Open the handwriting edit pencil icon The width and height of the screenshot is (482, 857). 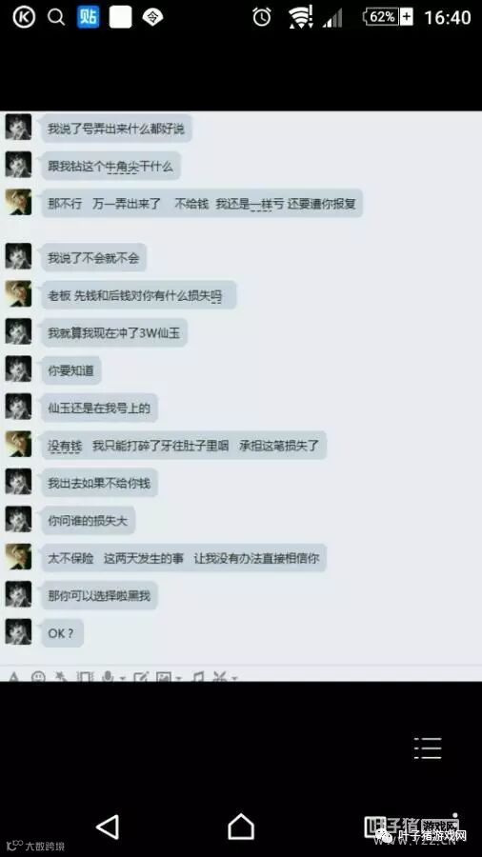140,677
